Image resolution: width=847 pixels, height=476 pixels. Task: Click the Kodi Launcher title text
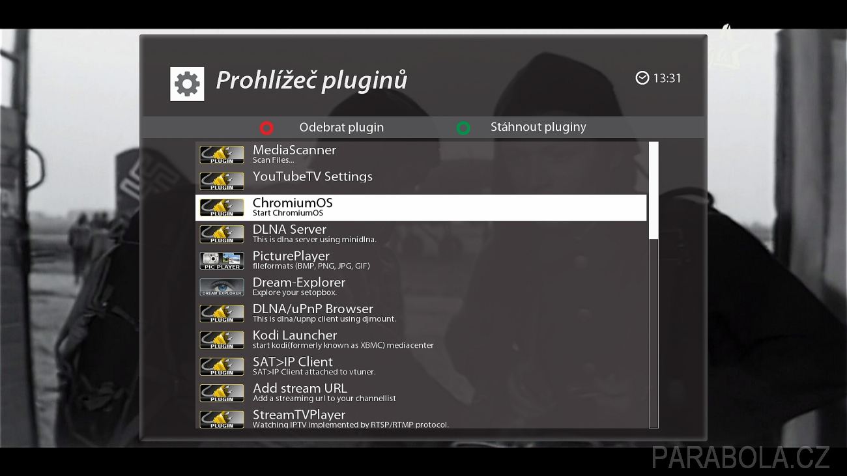tap(294, 336)
